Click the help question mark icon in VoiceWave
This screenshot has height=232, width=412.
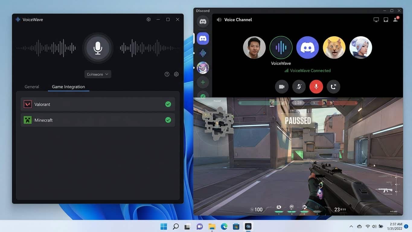pos(167,74)
